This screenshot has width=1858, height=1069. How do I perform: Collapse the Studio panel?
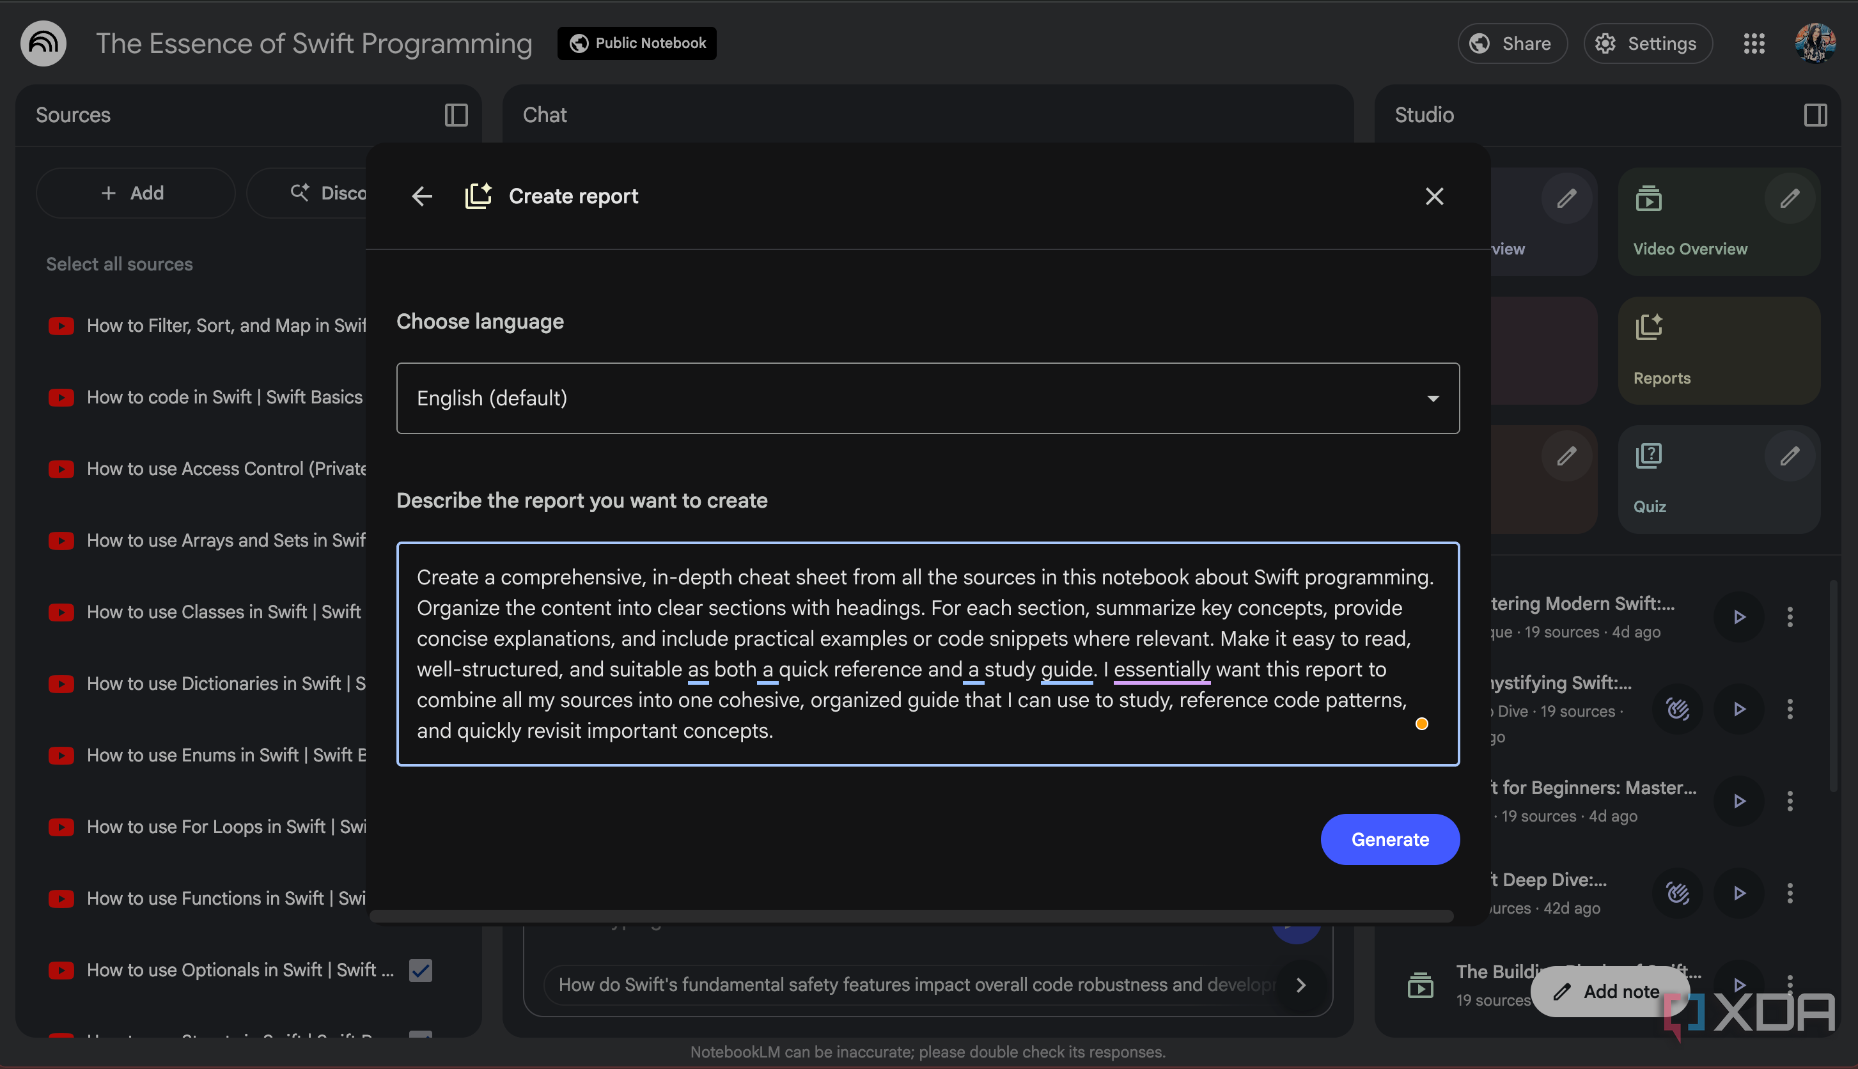coord(1815,114)
